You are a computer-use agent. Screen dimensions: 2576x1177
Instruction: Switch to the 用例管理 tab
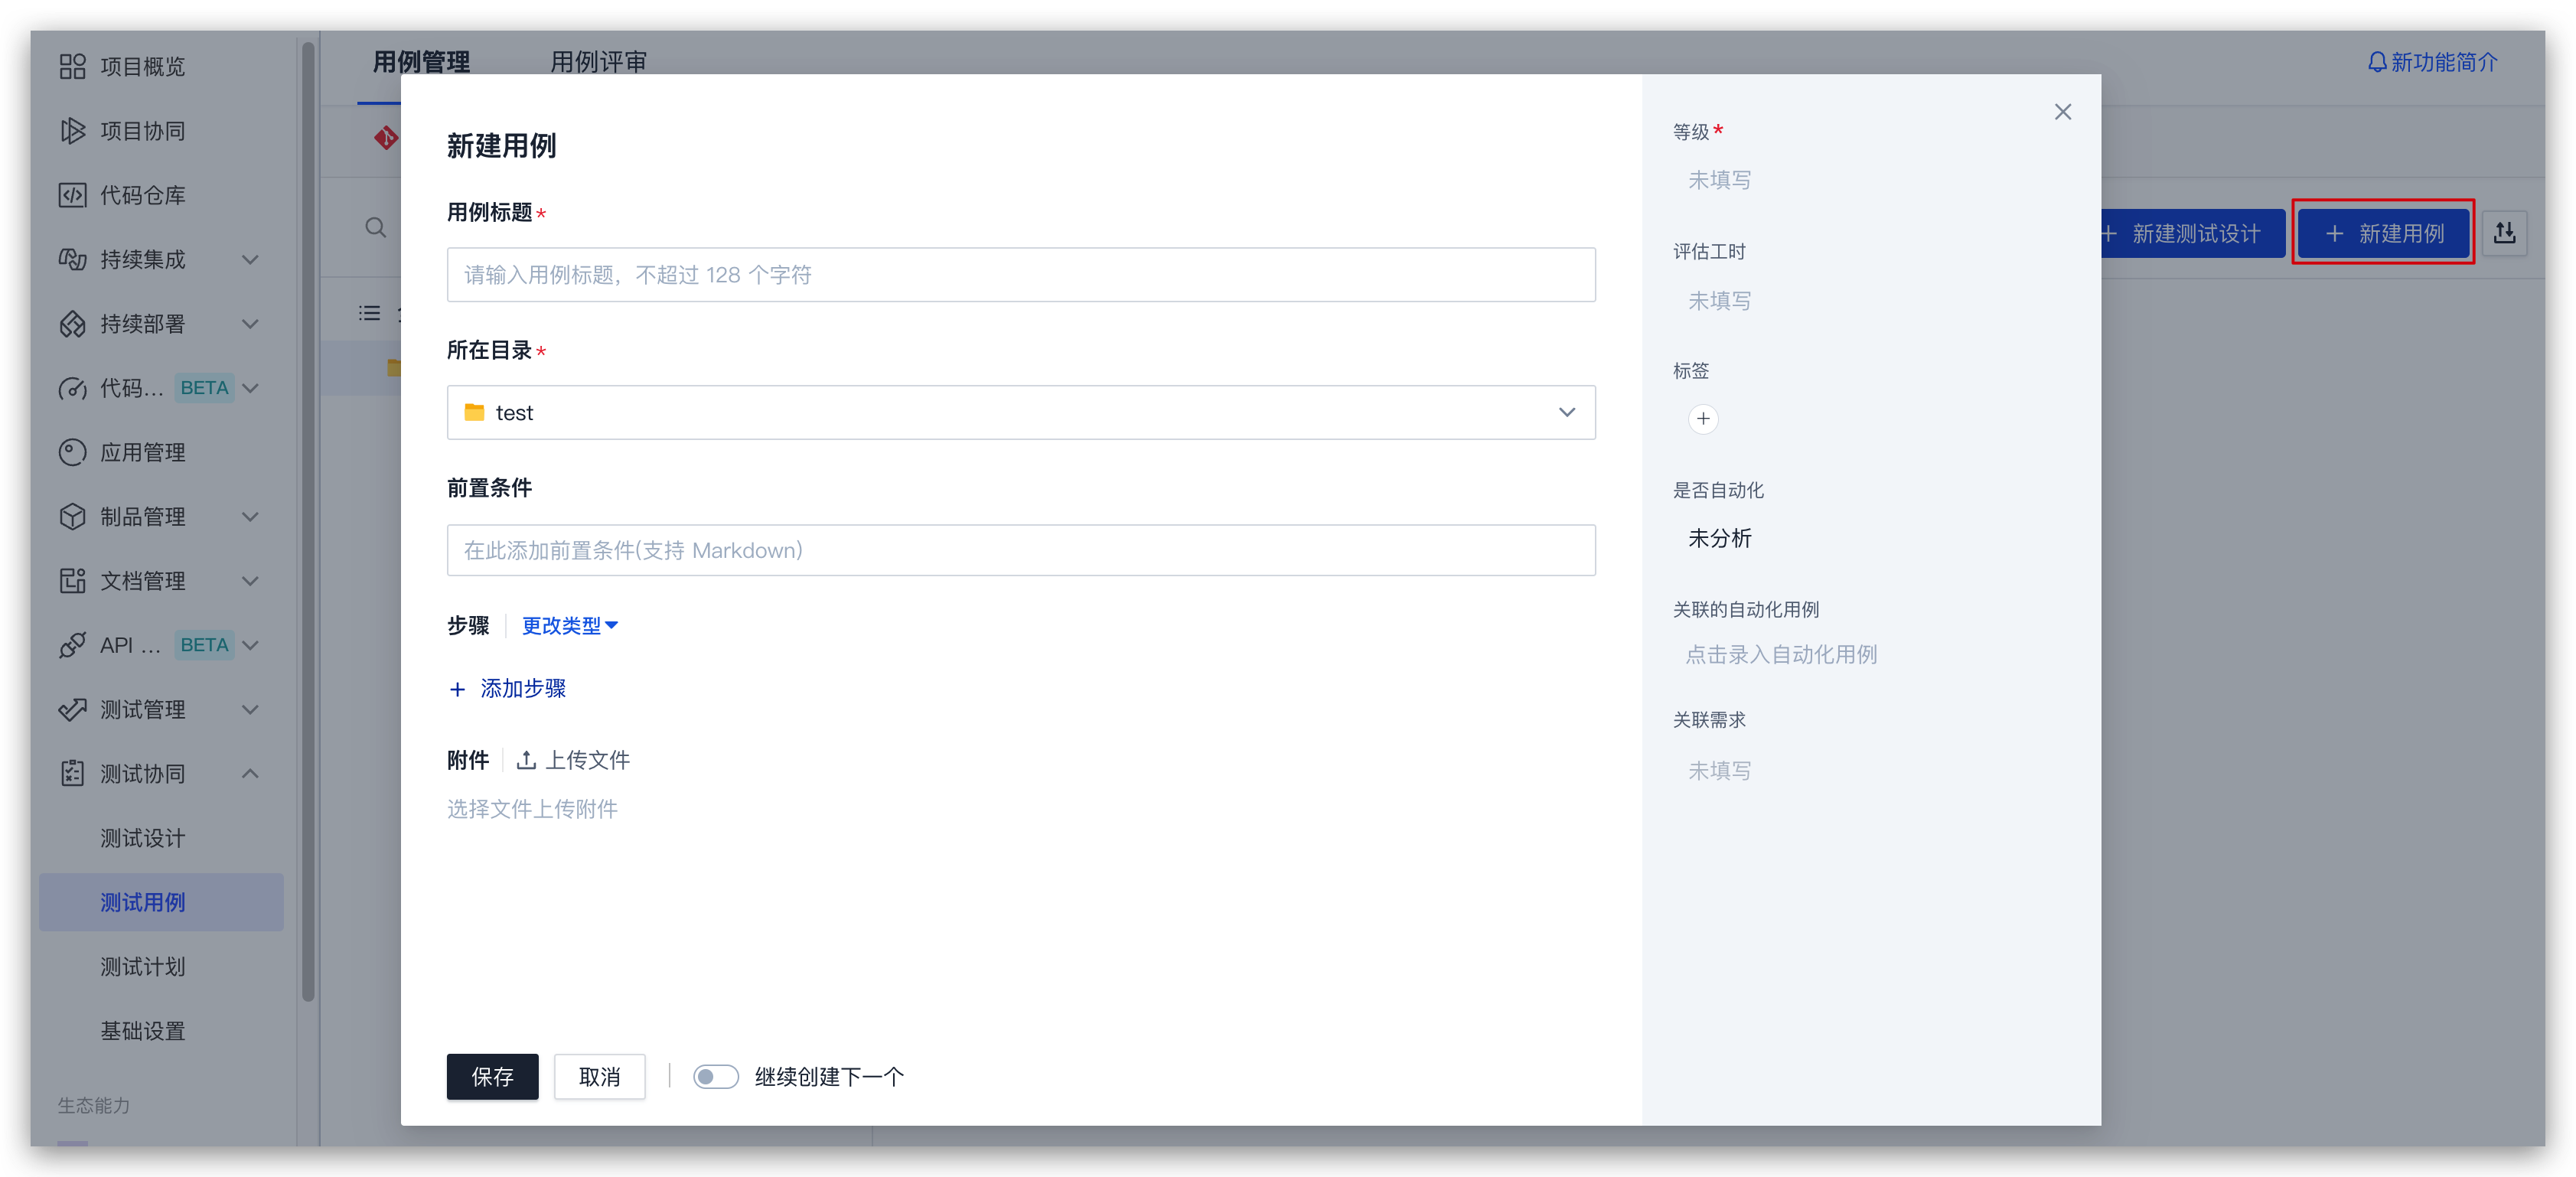click(421, 62)
